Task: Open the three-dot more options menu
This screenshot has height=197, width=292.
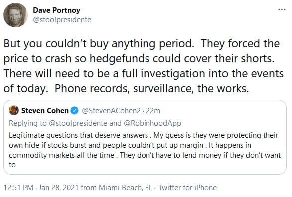Action: [x=282, y=9]
